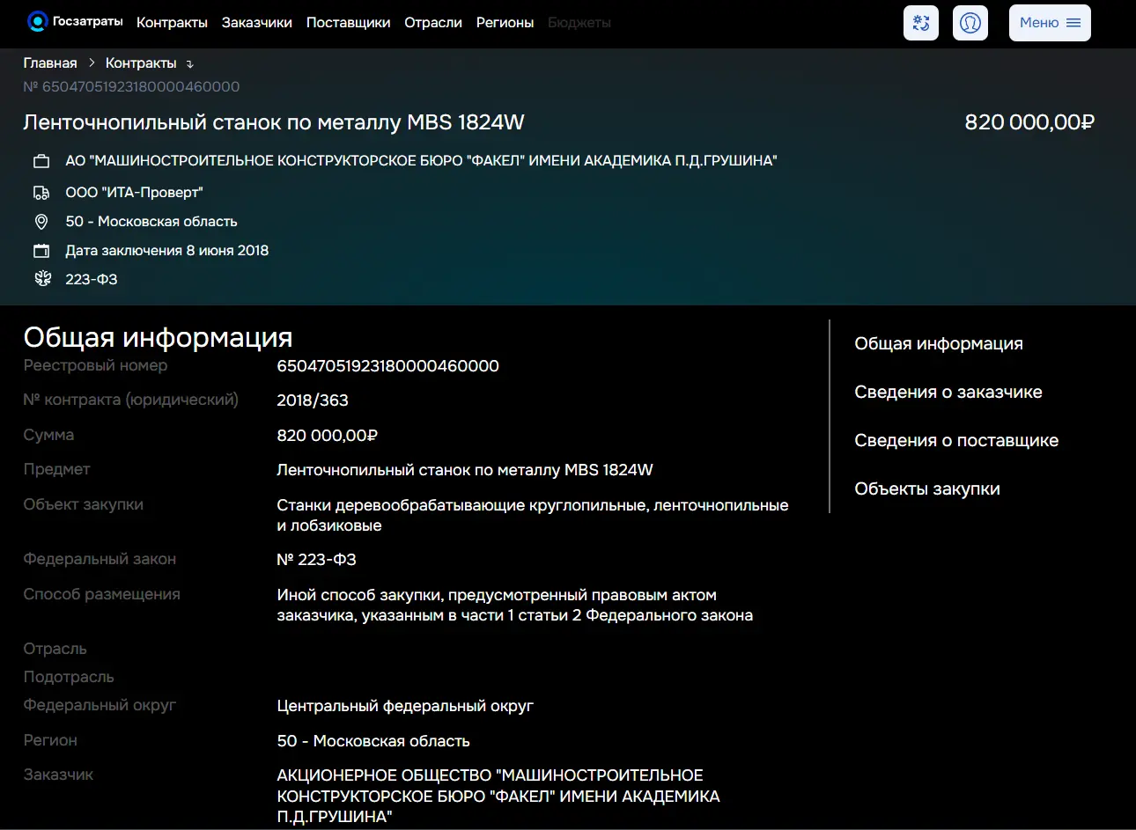Click the Сумма value 820 000,00₽
This screenshot has width=1136, height=830.
coord(327,436)
